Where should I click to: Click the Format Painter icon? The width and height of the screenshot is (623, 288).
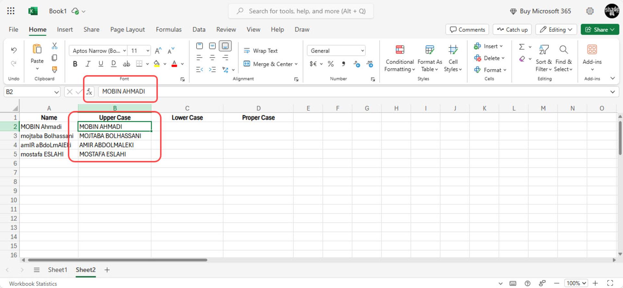(55, 69)
